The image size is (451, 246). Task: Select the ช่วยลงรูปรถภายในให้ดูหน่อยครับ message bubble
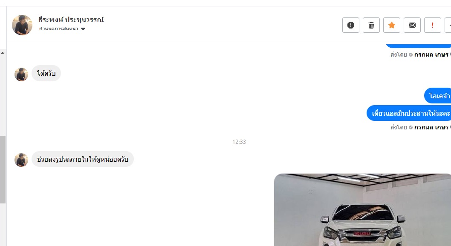83,159
